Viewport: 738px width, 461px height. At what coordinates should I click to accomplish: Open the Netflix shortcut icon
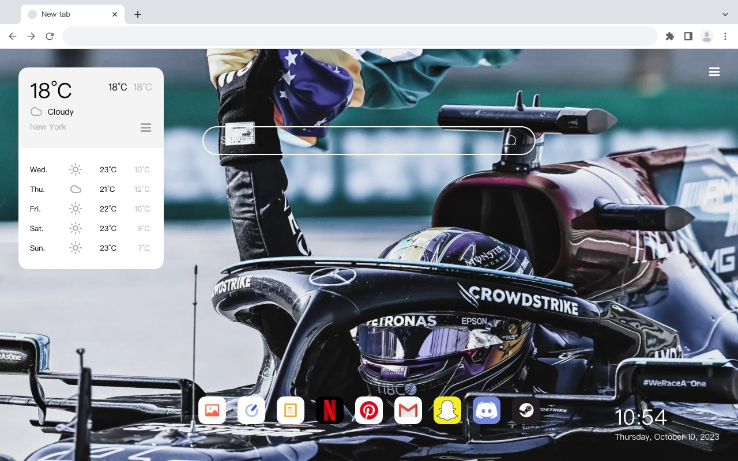pos(330,410)
